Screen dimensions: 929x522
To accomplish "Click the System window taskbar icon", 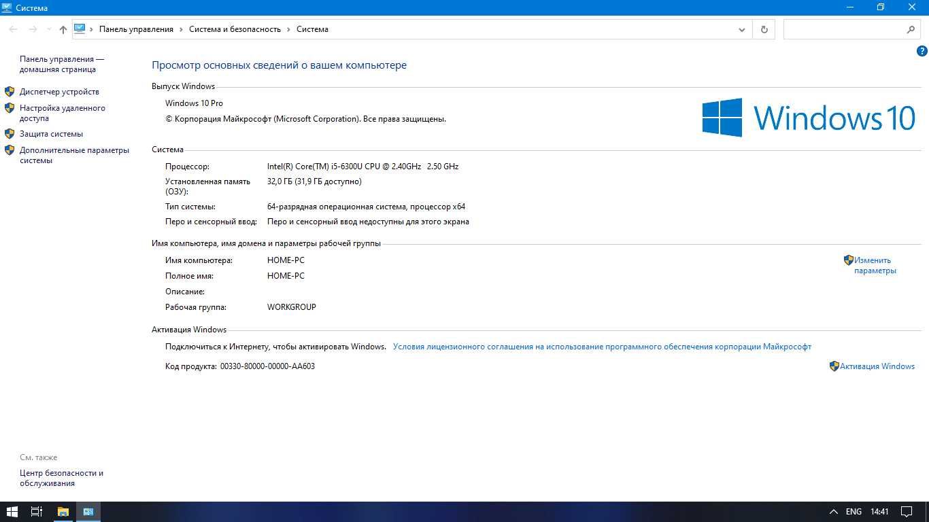I will point(88,512).
